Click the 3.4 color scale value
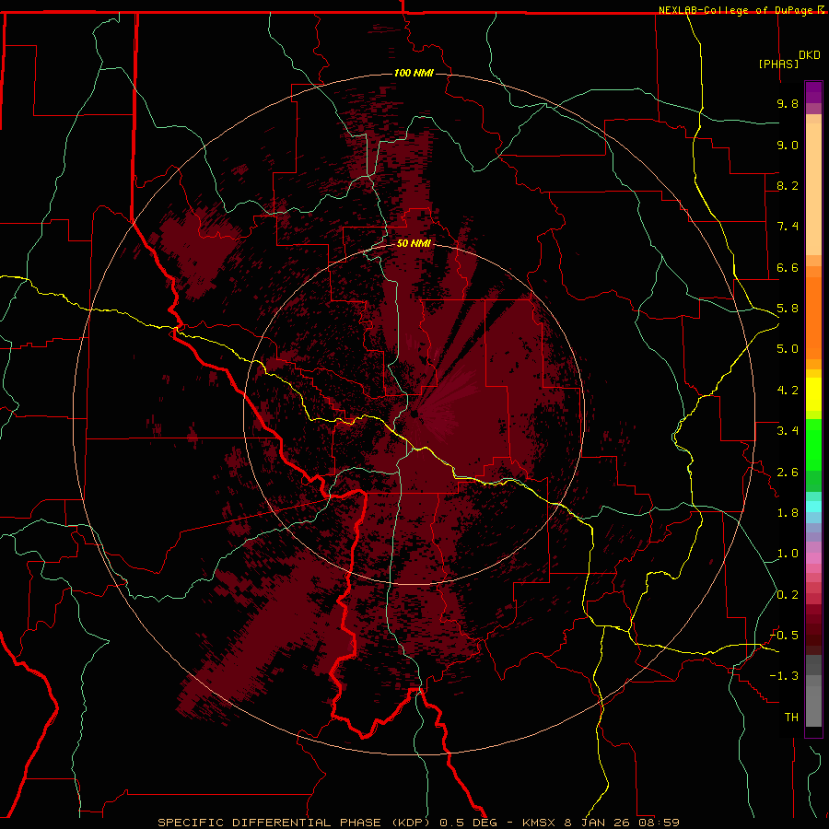The image size is (829, 829). coord(788,431)
